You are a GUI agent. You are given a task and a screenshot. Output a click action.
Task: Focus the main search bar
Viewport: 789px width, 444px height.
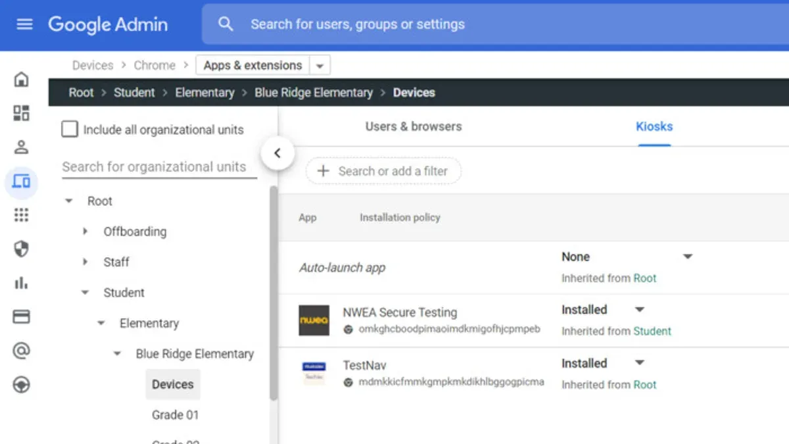click(495, 24)
